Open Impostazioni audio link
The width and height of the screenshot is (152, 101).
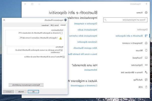coord(87,30)
